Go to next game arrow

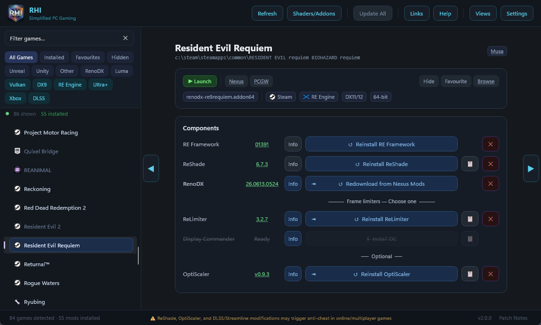(x=531, y=168)
